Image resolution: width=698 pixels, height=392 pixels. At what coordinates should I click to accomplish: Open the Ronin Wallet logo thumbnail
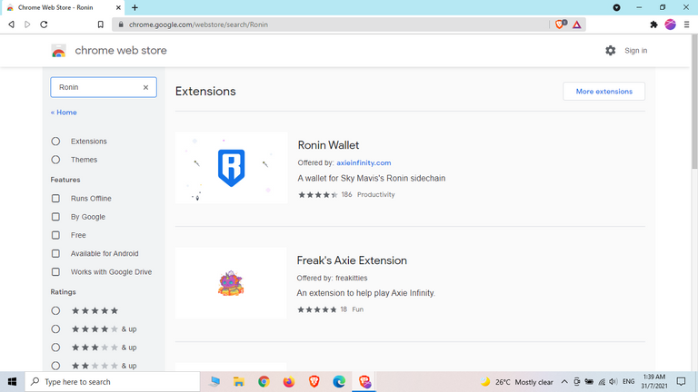click(x=231, y=168)
